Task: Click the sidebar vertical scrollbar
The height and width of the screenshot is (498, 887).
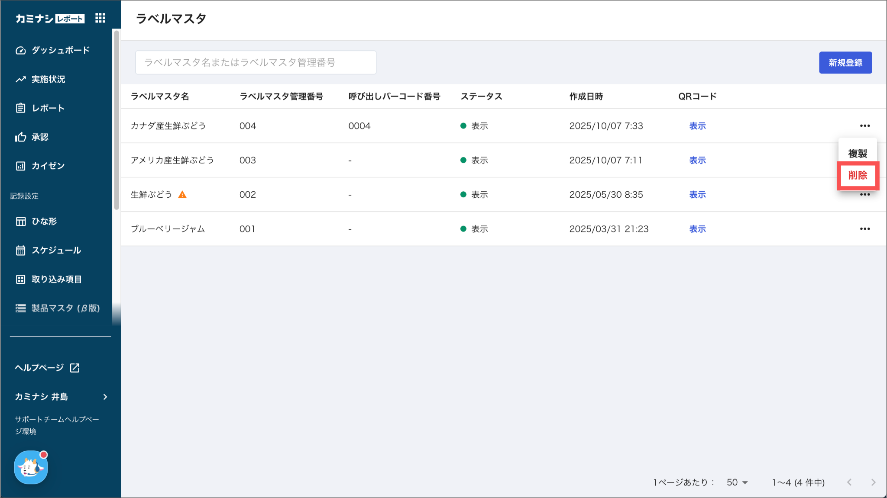Action: coord(116,120)
